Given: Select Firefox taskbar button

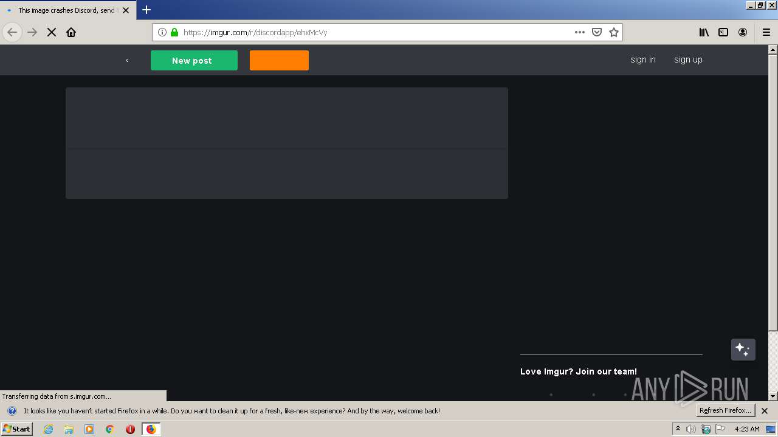Looking at the screenshot, I should (x=151, y=429).
